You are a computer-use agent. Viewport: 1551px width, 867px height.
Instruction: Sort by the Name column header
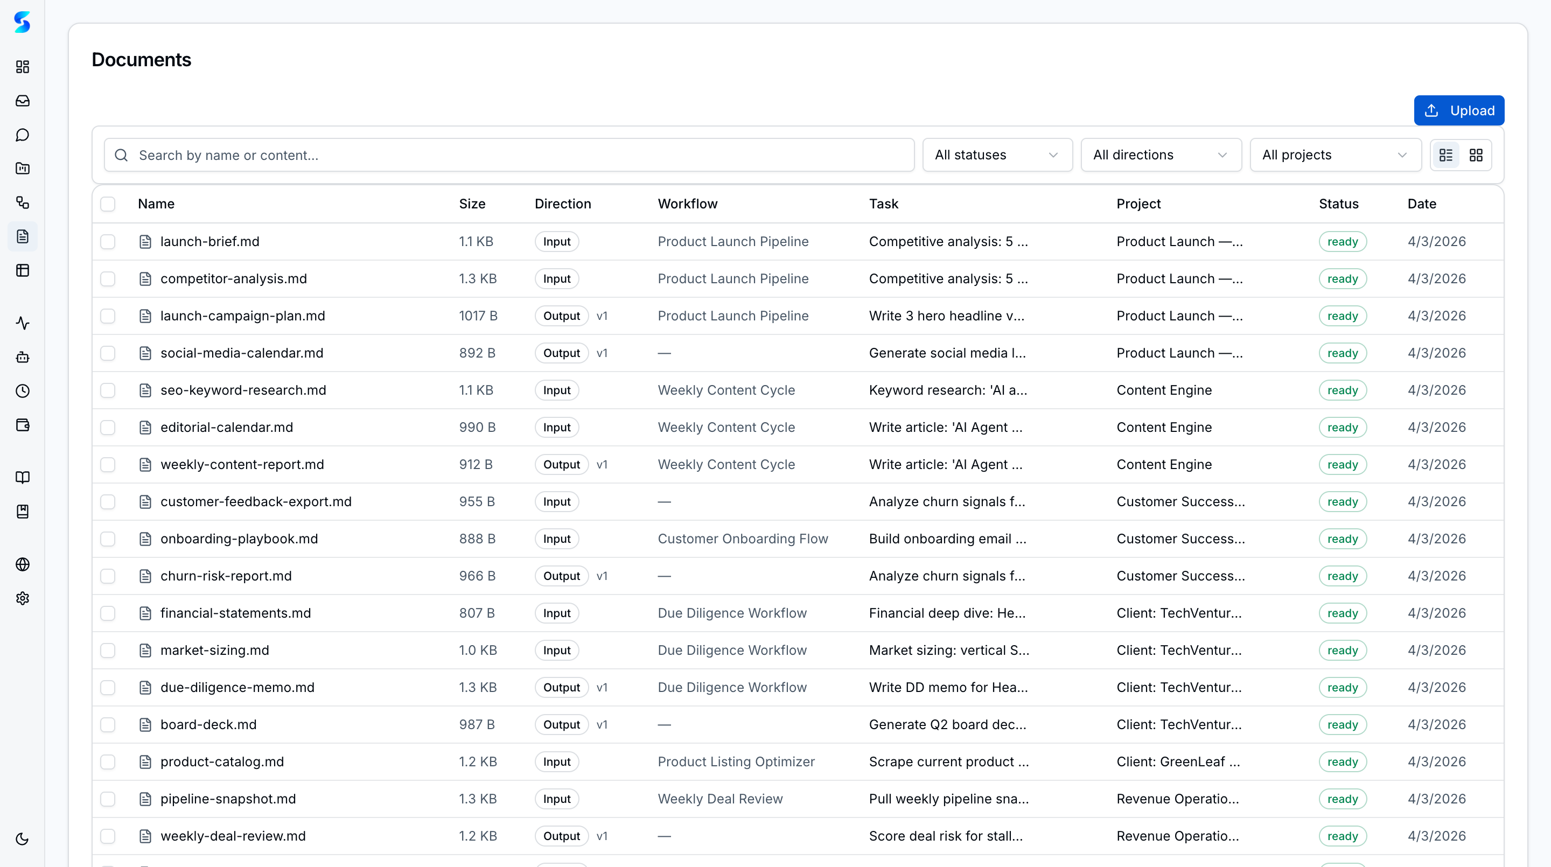156,204
